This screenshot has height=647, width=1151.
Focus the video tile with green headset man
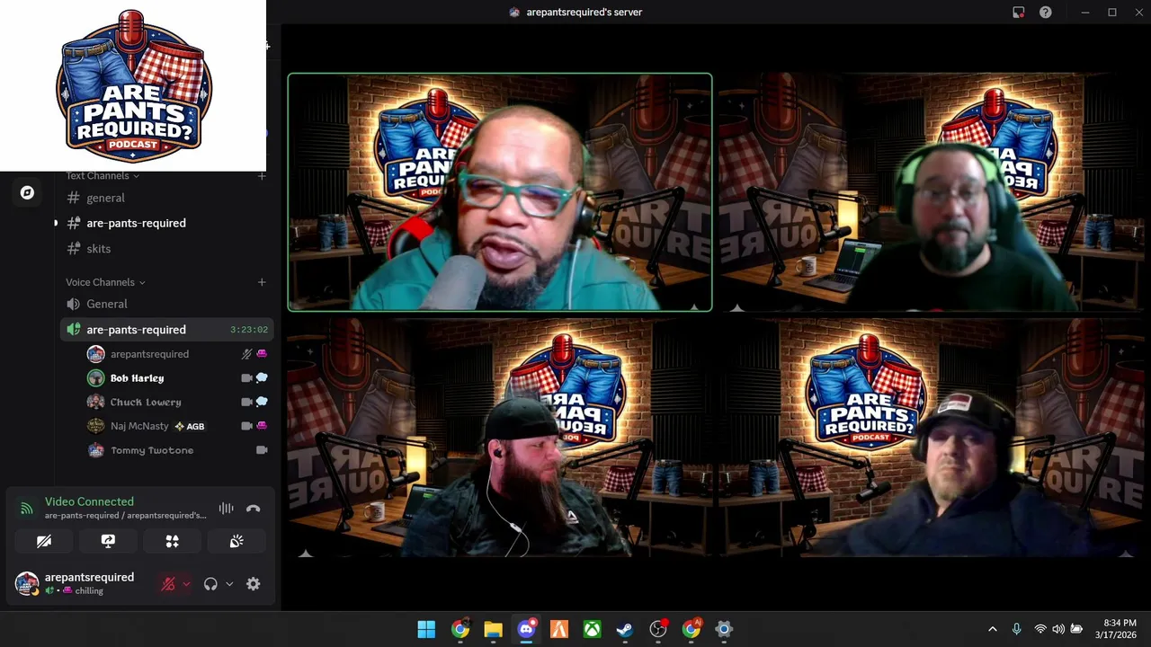[x=931, y=192]
